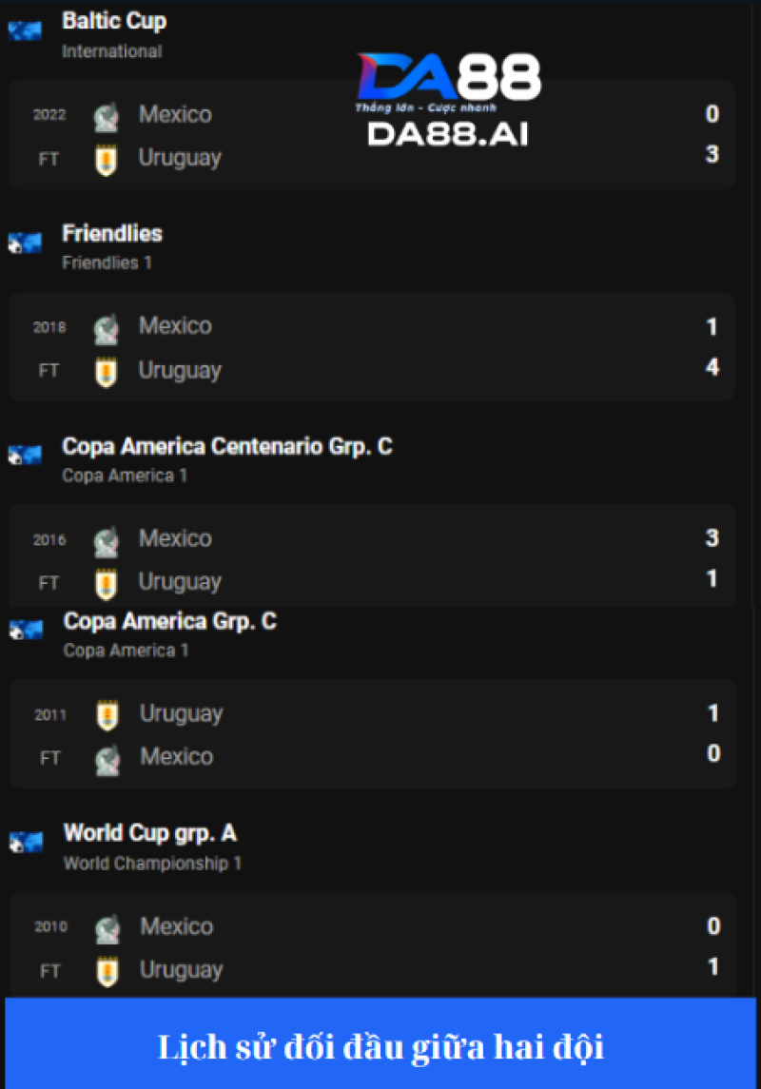The width and height of the screenshot is (761, 1089).
Task: Open the DA88.AI website text
Action: [448, 134]
